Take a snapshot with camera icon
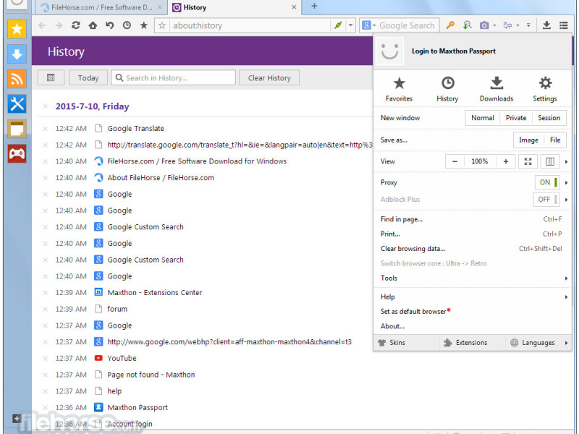 [483, 25]
